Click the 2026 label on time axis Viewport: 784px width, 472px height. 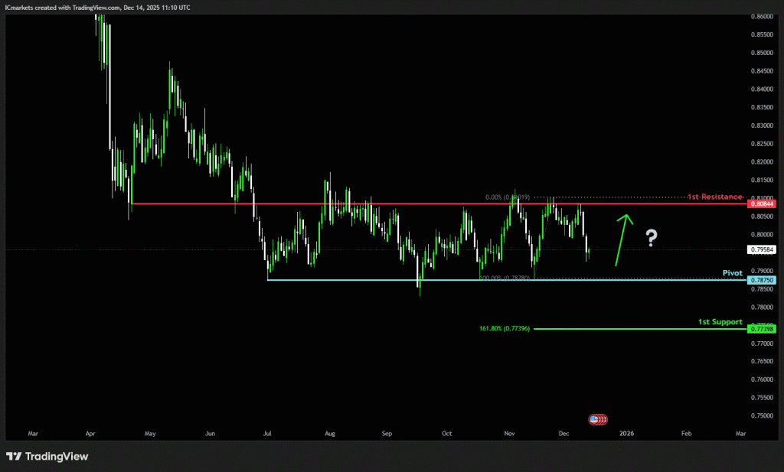tap(626, 433)
